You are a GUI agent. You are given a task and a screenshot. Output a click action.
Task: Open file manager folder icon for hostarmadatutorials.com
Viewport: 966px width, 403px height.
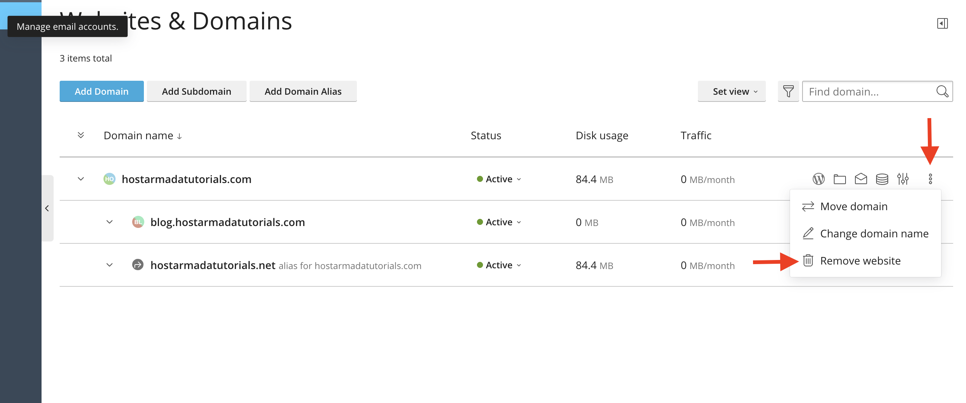tap(839, 179)
